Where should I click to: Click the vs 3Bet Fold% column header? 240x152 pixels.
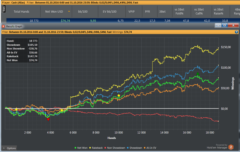point(179,11)
